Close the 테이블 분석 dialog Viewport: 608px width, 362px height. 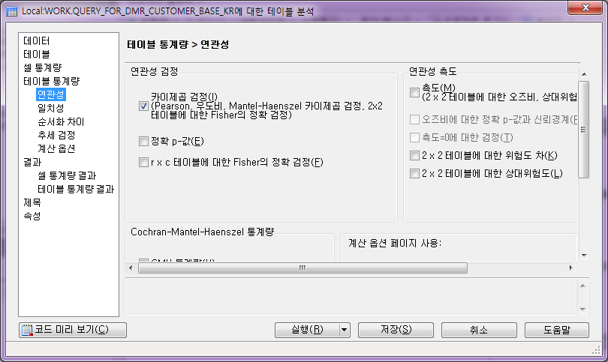pyautogui.click(x=585, y=7)
